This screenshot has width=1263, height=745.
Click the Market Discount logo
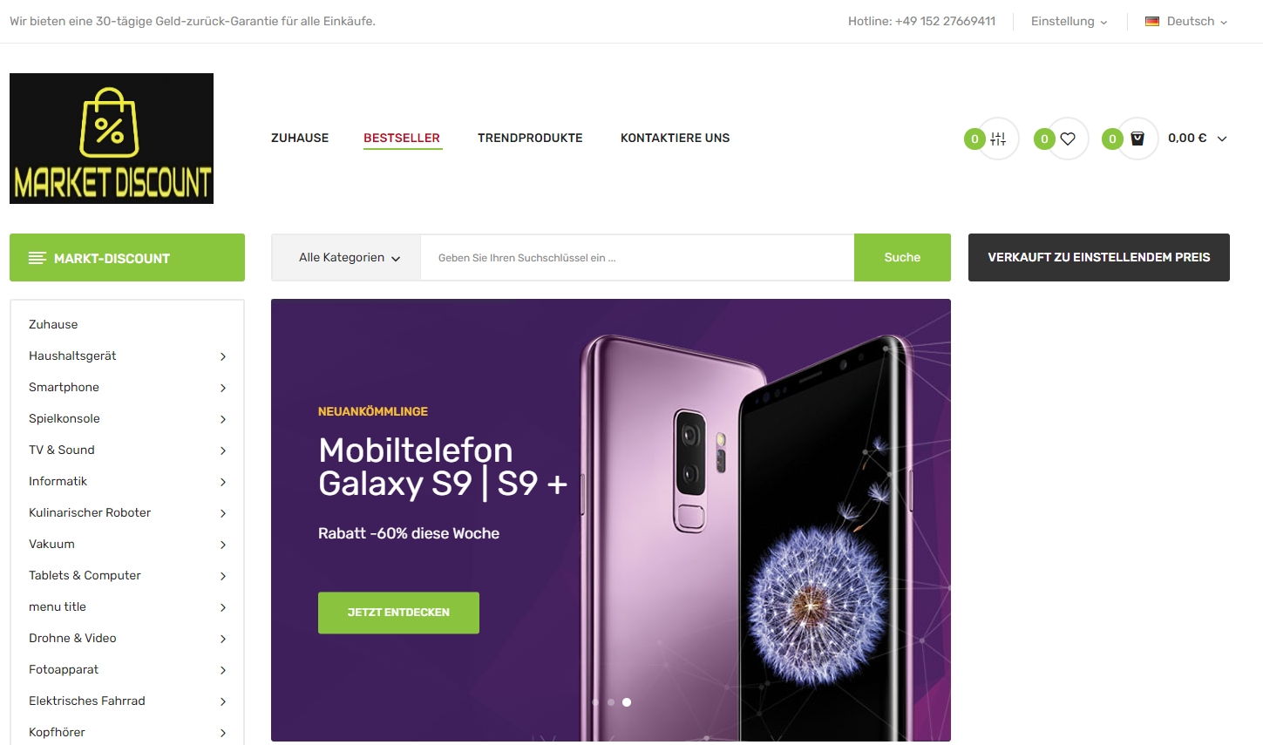pyautogui.click(x=112, y=139)
